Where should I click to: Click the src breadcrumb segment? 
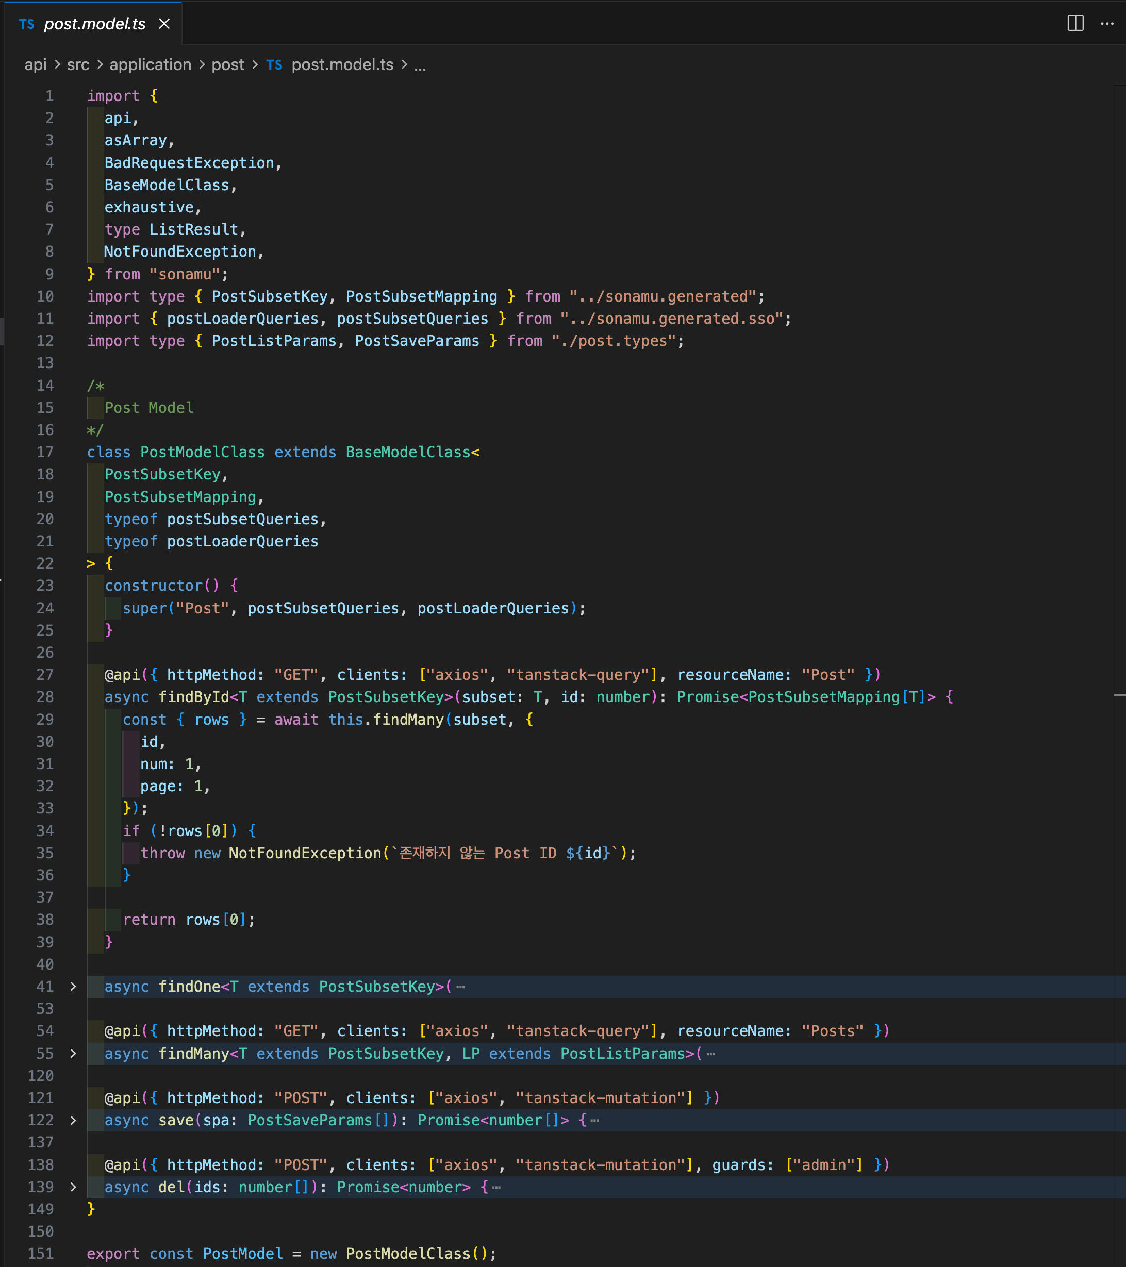pyautogui.click(x=78, y=65)
